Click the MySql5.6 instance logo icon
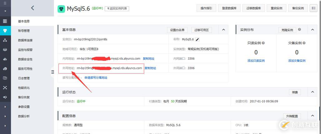The width and height of the screenshot is (321, 134). pyautogui.click(x=61, y=9)
